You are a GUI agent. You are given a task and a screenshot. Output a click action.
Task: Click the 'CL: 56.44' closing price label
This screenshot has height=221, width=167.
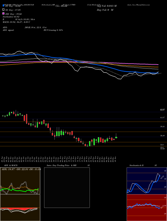pyautogui.click(x=61, y=6)
